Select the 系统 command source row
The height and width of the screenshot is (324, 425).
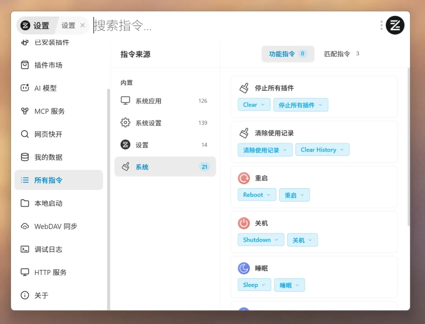point(165,167)
